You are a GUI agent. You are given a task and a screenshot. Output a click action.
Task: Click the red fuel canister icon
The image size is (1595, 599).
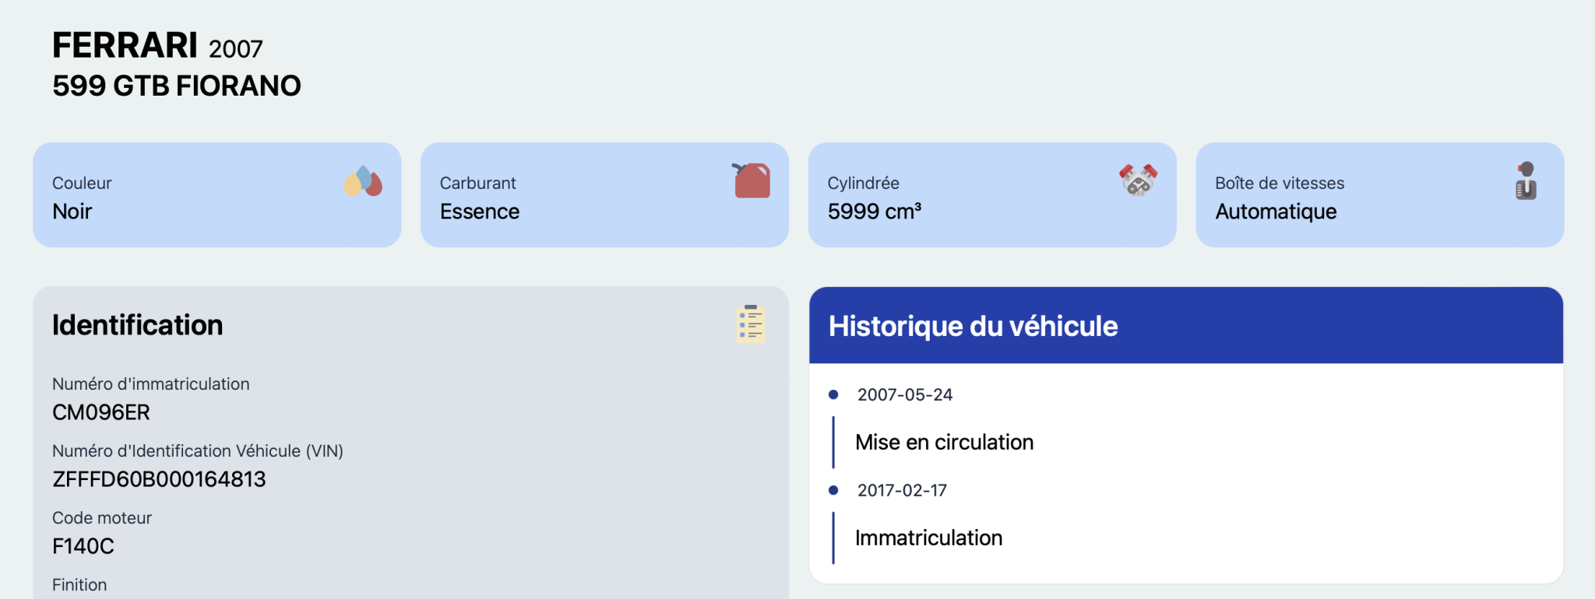point(751,180)
